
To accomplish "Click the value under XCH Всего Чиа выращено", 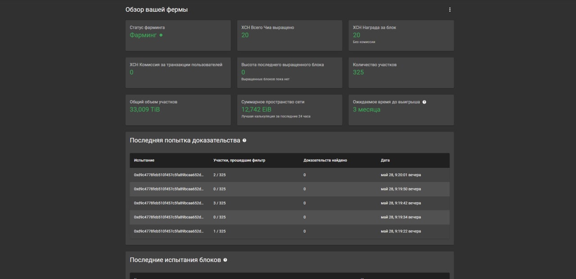I will click(245, 35).
